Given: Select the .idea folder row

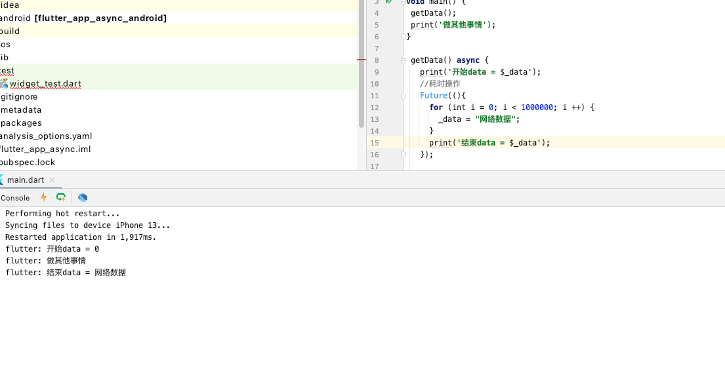Looking at the screenshot, I should coord(178,5).
